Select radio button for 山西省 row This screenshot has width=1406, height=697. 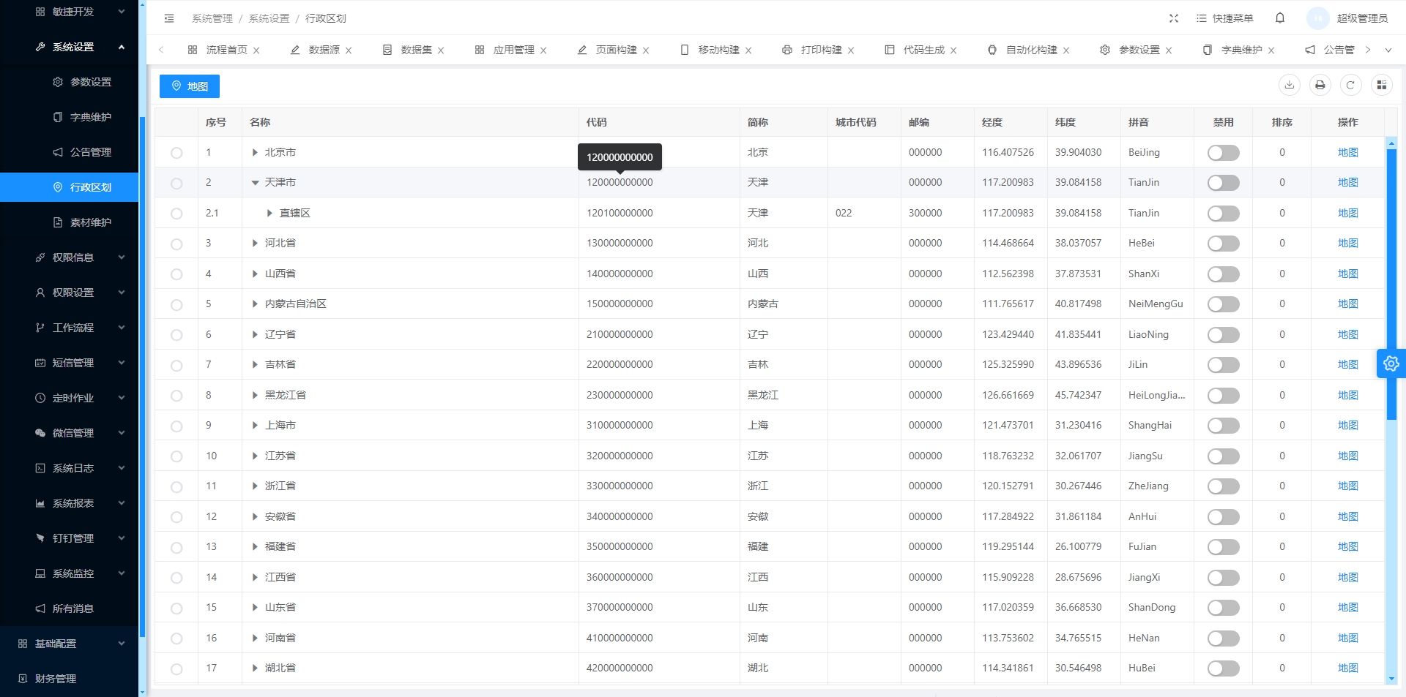pyautogui.click(x=176, y=274)
